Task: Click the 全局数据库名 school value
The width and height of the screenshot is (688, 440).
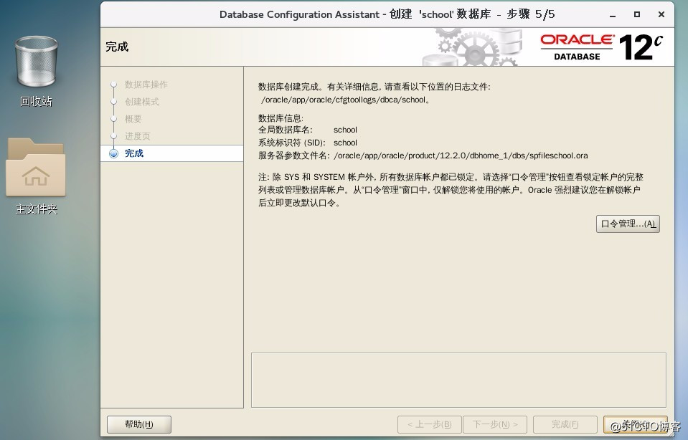Action: (x=345, y=130)
